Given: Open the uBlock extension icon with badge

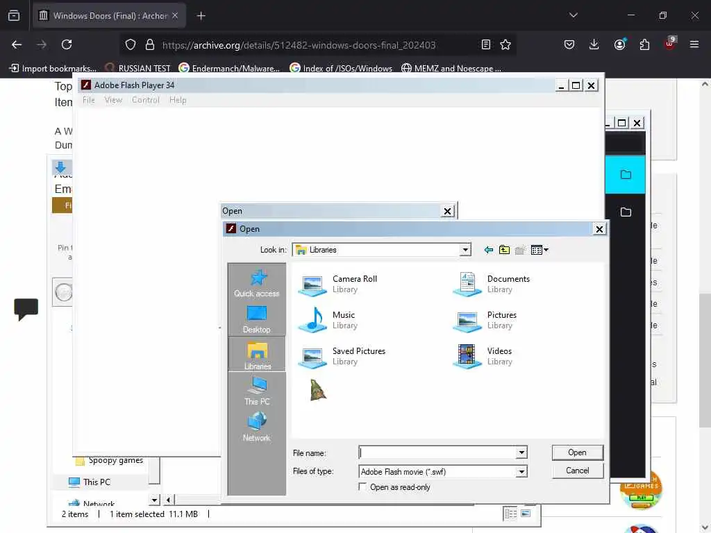Looking at the screenshot, I should 670,44.
